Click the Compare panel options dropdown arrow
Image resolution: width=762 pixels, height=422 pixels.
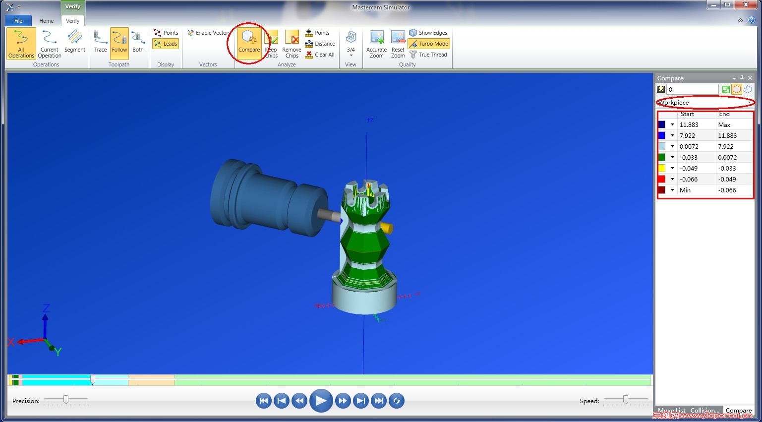click(x=734, y=78)
